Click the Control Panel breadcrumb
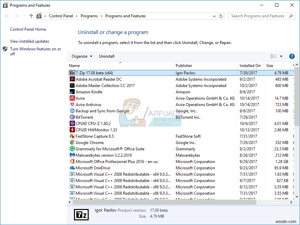 (61, 16)
